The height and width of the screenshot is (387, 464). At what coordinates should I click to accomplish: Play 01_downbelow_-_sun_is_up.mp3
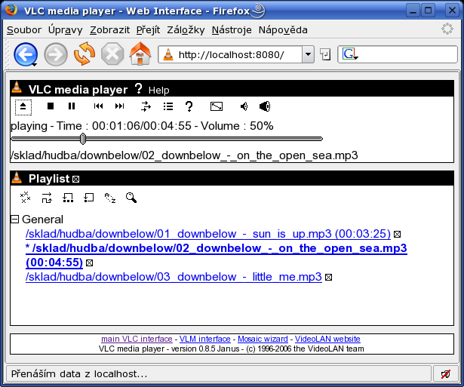point(208,234)
